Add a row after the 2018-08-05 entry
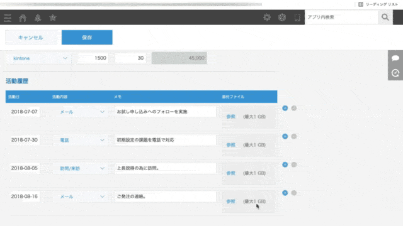 285,164
